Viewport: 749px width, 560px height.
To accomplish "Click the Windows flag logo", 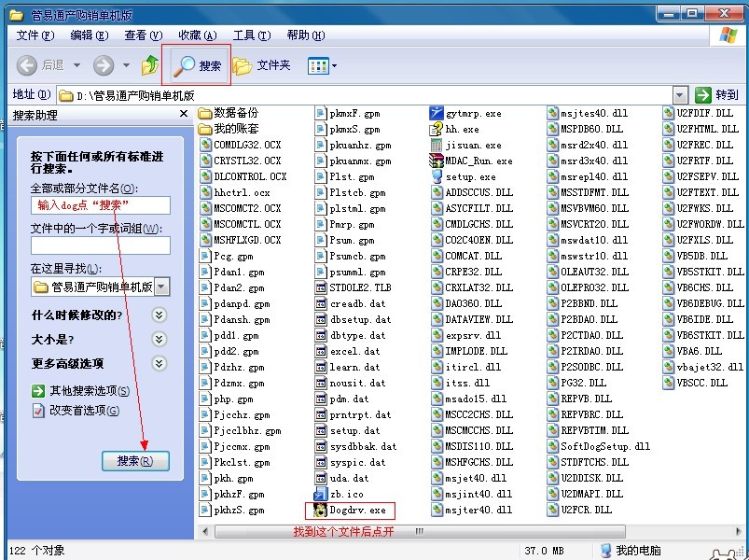I will [728, 35].
